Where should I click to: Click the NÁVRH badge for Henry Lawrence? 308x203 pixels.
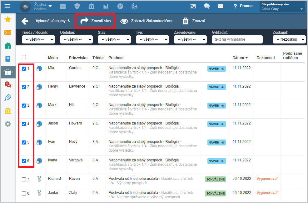216,87
